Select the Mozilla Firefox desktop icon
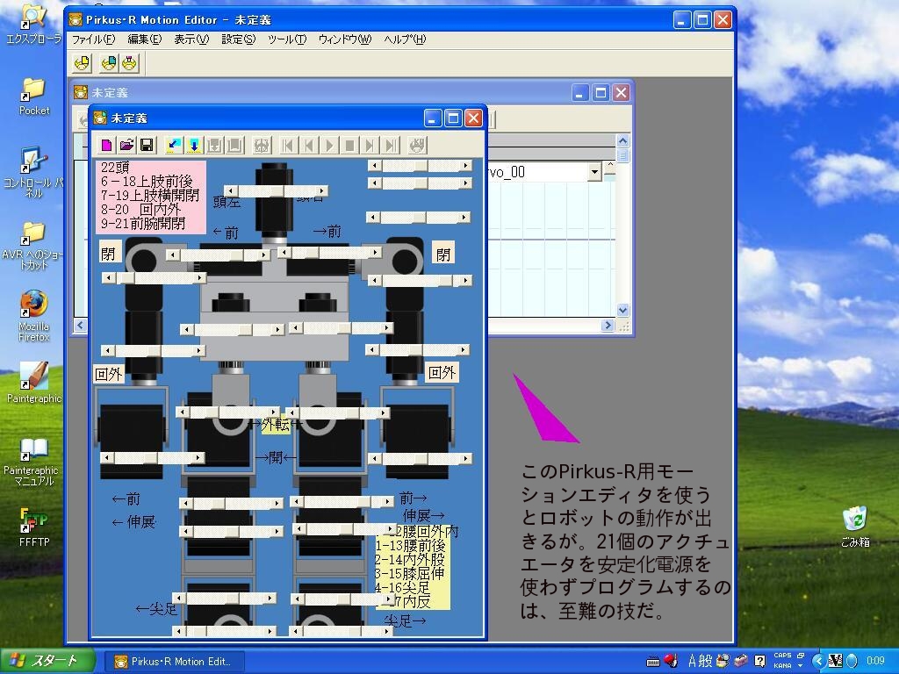 33,316
